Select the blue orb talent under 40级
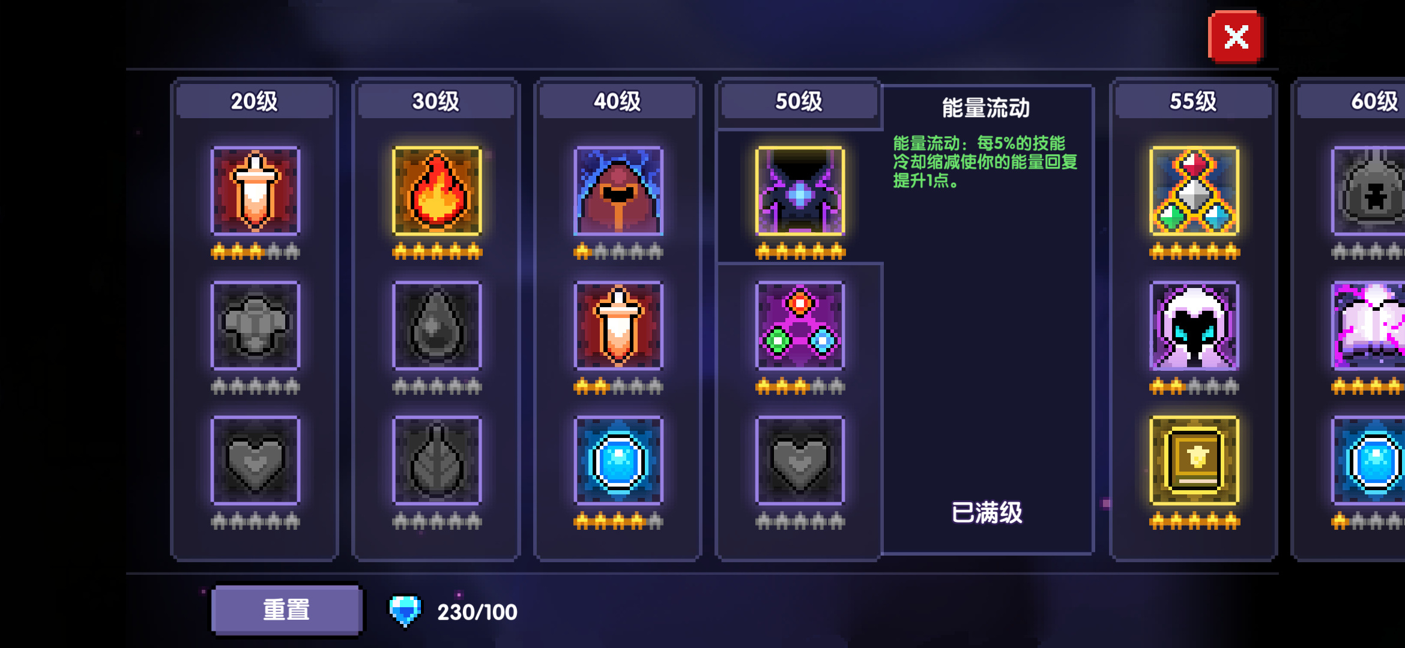The width and height of the screenshot is (1405, 648). point(618,460)
